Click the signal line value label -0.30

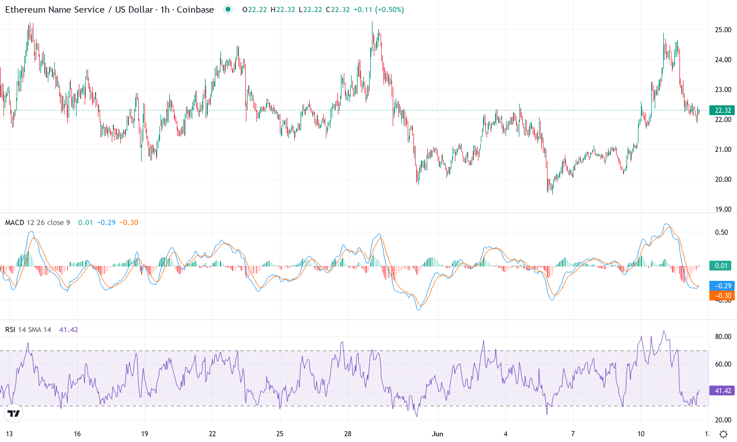click(x=723, y=296)
